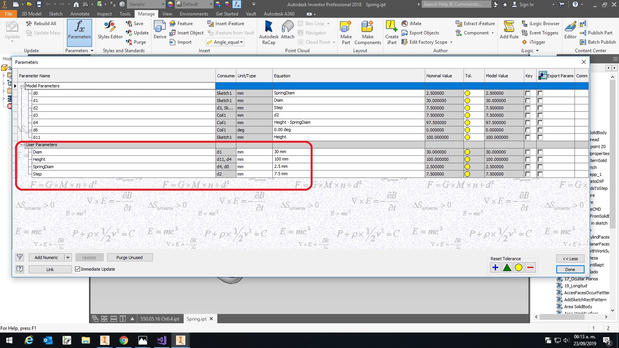Switch to the Sketch ribbon tab
Screen dimensions: 619x348
pyautogui.click(x=56, y=14)
